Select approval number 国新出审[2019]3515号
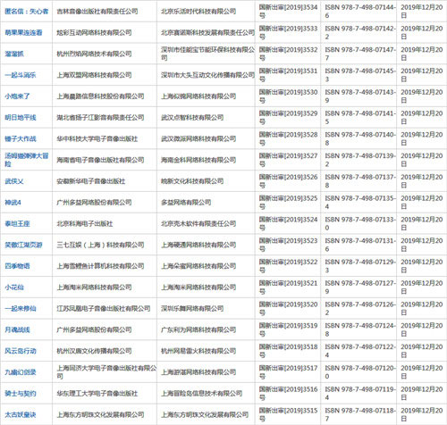Viewport: 447px width, 425px height. (288, 414)
